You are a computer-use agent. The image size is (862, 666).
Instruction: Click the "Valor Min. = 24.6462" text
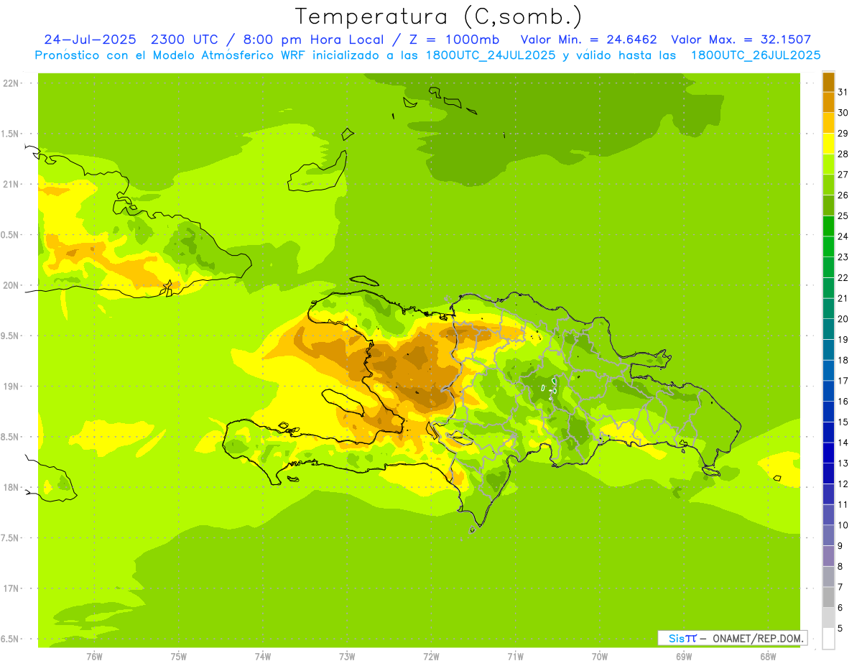(588, 40)
